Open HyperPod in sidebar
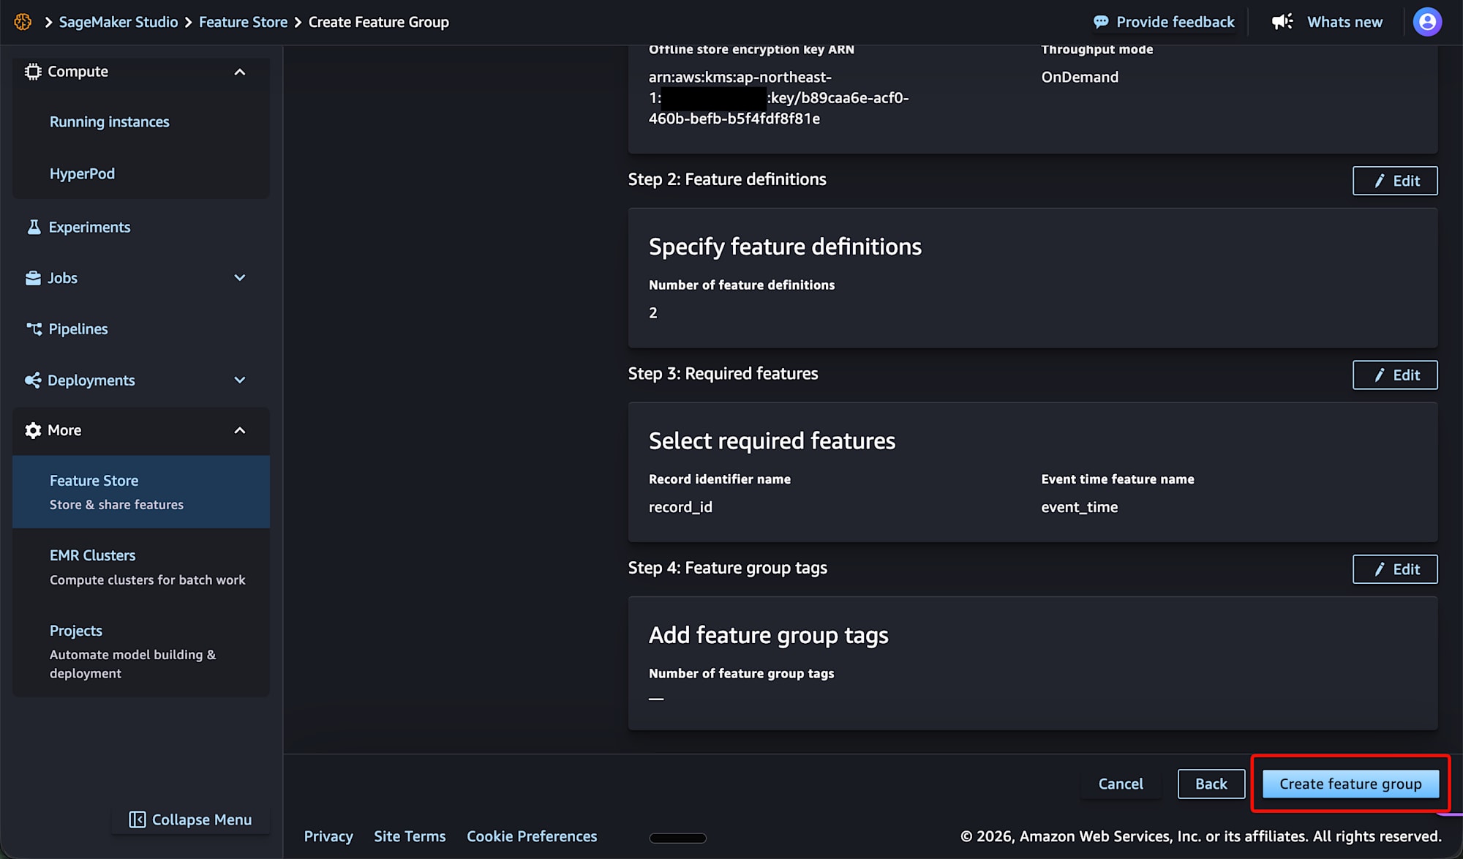Screen dimensions: 1463x859 (82, 173)
